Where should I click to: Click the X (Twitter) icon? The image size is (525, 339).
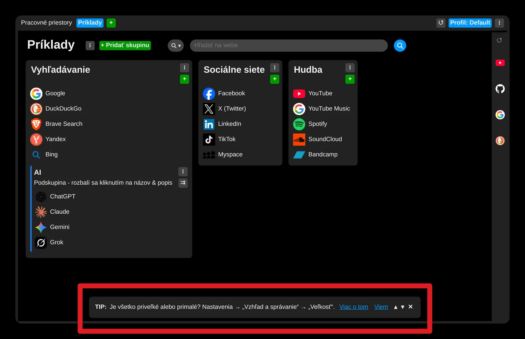click(x=209, y=109)
